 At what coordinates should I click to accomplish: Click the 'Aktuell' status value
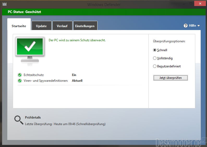77,81
